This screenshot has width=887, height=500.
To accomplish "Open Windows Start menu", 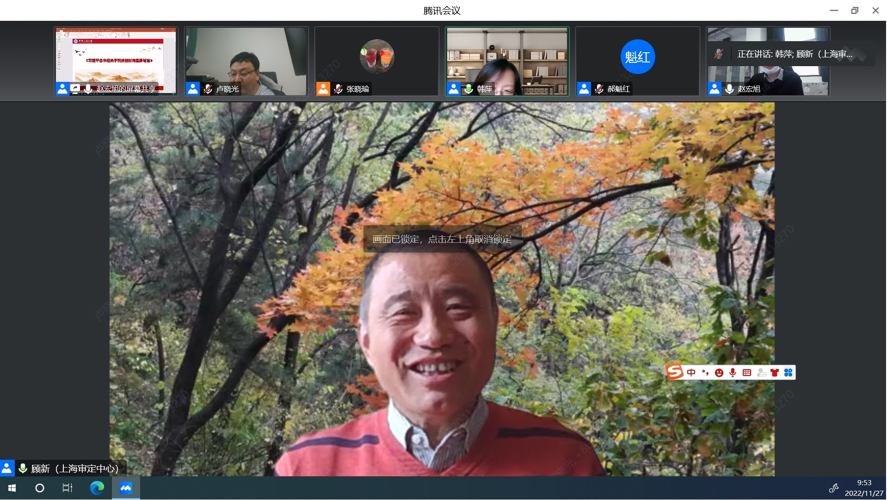I will [x=12, y=488].
